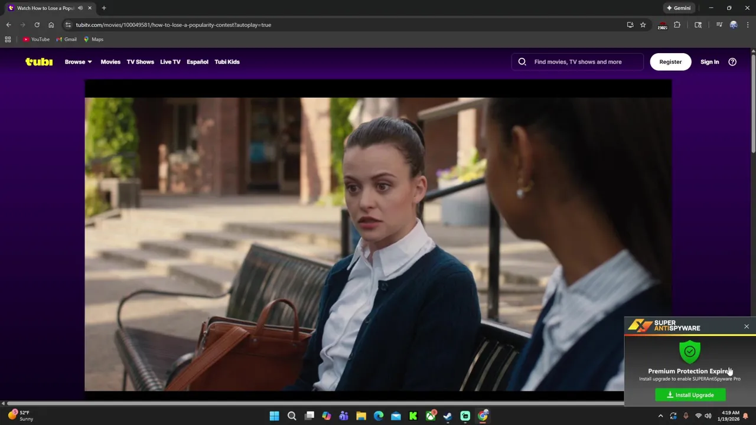Viewport: 756px width, 425px height.
Task: Open the YouTube bookmark
Action: (36, 40)
